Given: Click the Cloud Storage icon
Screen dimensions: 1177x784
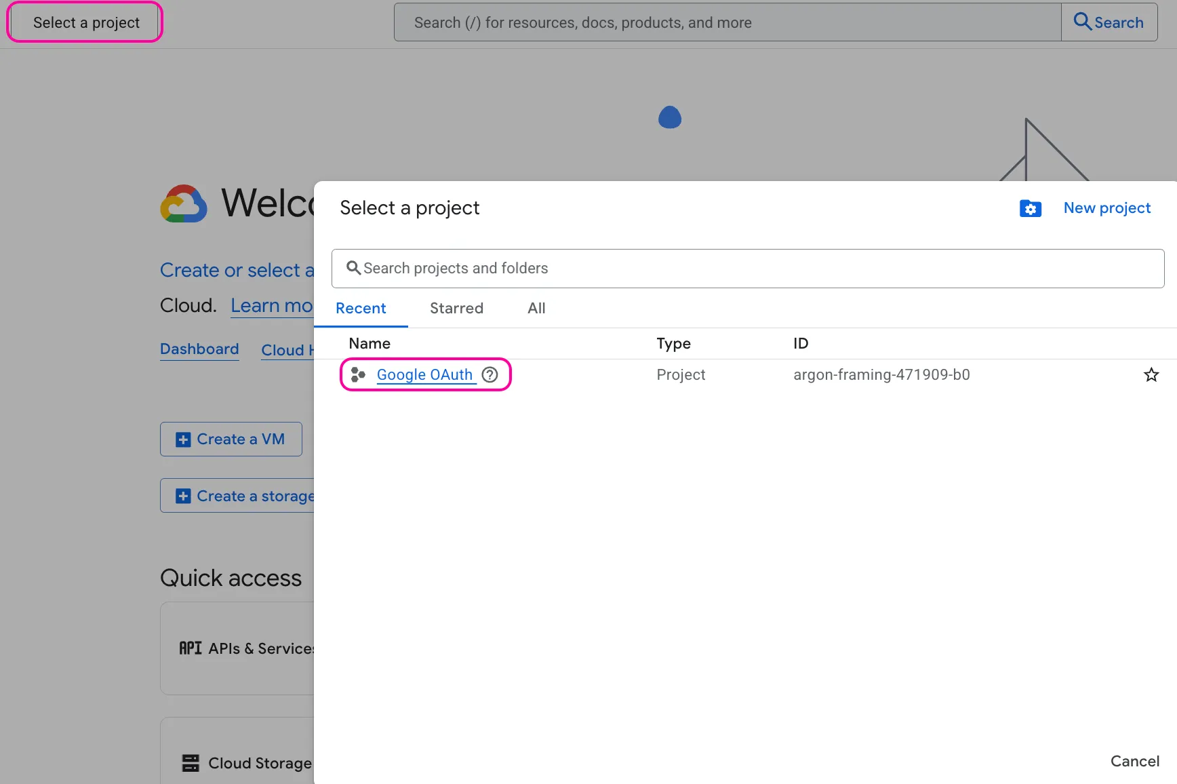Looking at the screenshot, I should [x=191, y=763].
